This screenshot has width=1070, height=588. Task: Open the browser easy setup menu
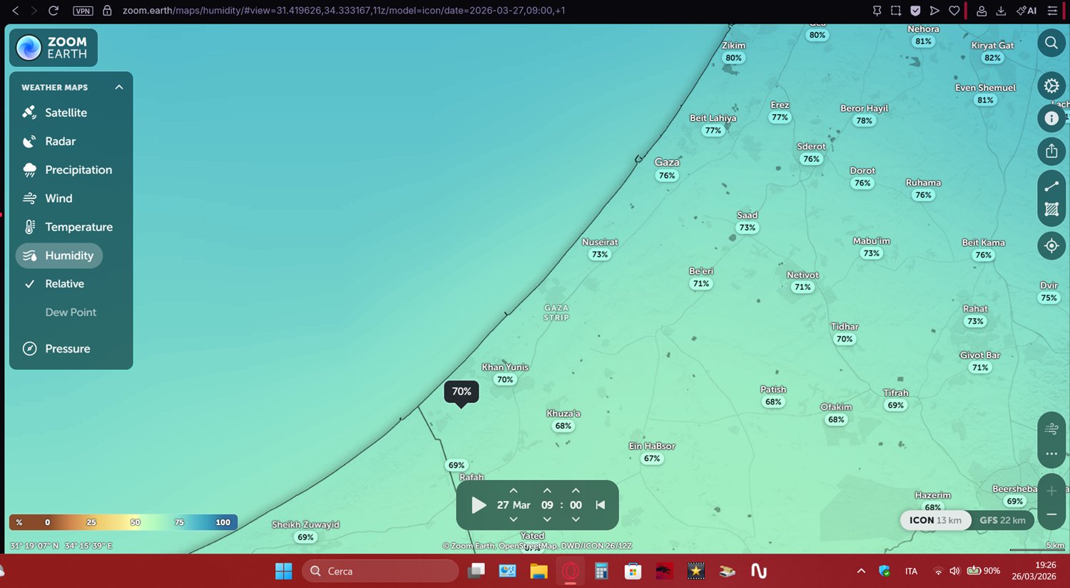(x=1051, y=11)
